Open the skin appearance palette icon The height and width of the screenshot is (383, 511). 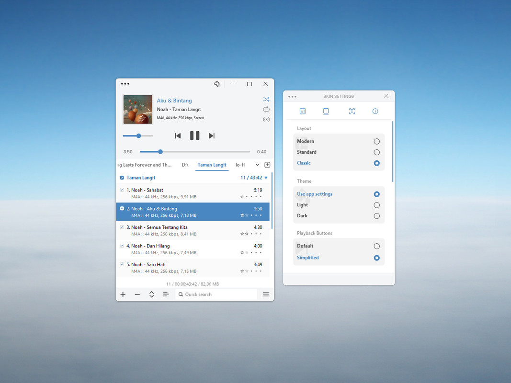(x=217, y=84)
